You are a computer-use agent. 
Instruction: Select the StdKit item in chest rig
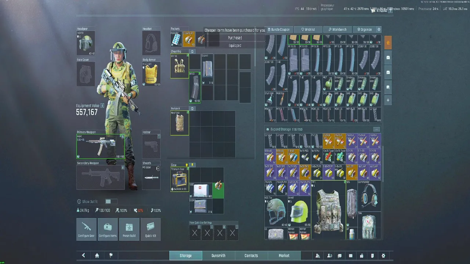pos(207,69)
